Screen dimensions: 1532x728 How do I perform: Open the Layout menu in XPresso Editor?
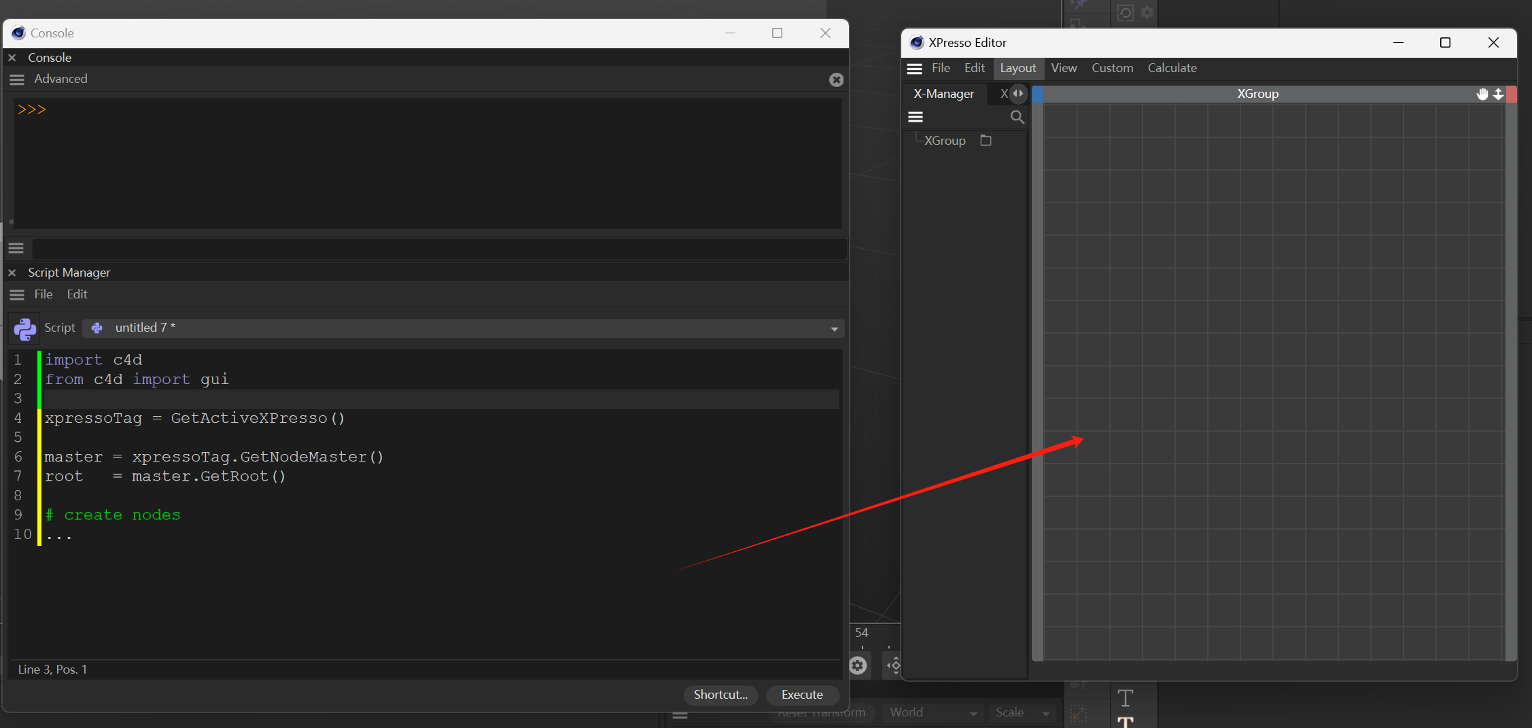pos(1017,69)
